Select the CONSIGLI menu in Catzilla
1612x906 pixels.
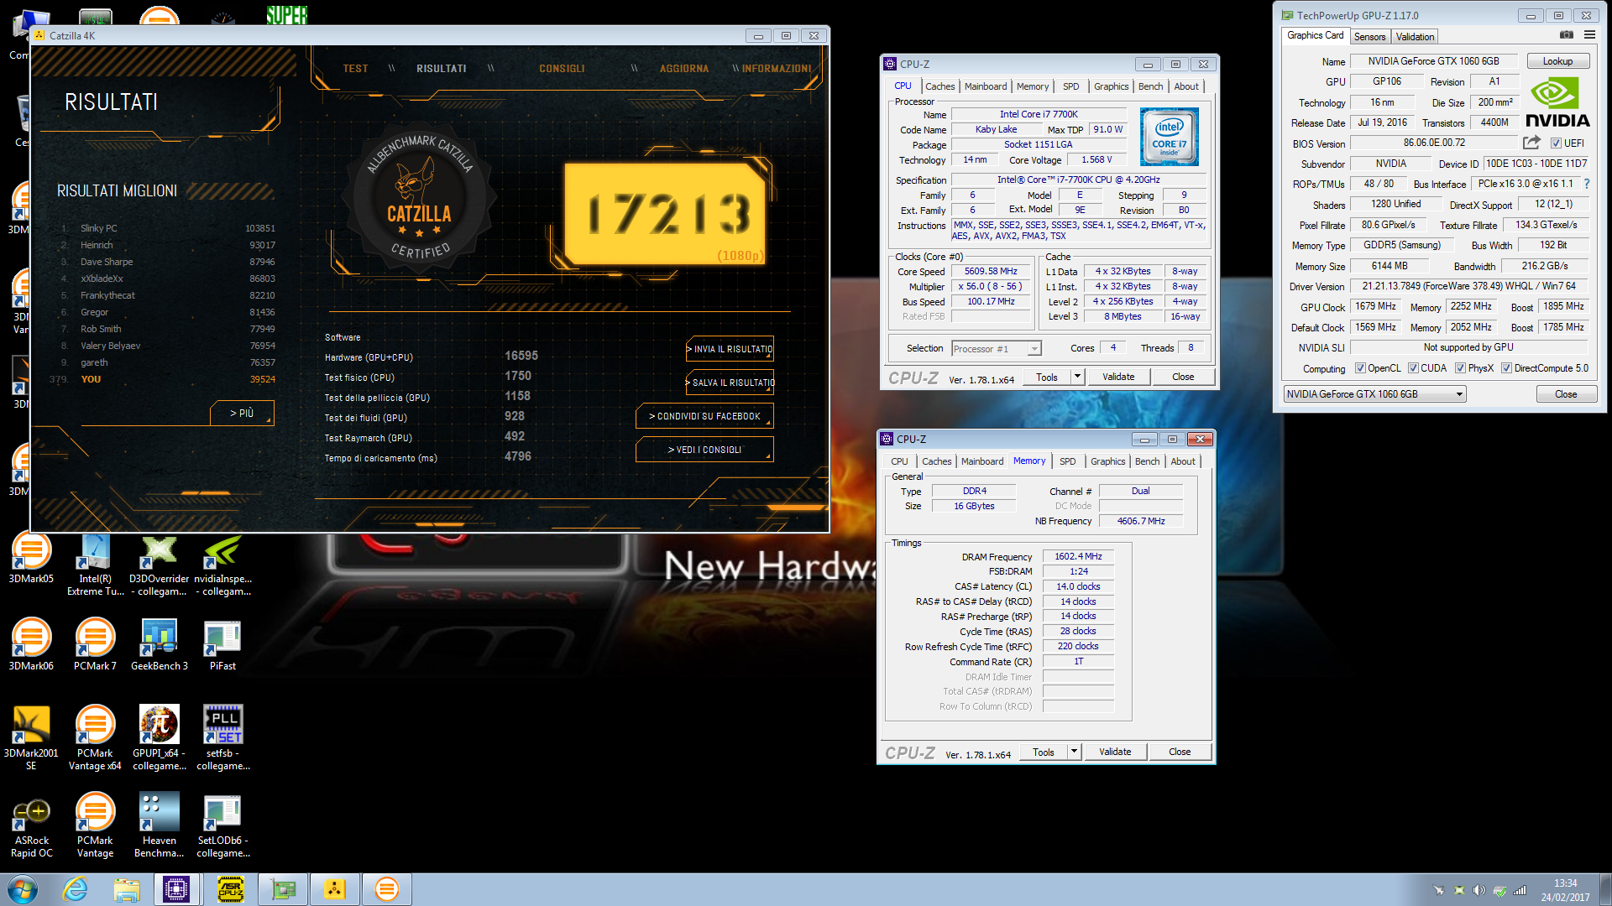562,69
